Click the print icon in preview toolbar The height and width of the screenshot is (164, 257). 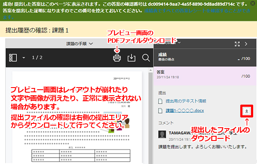(117, 58)
